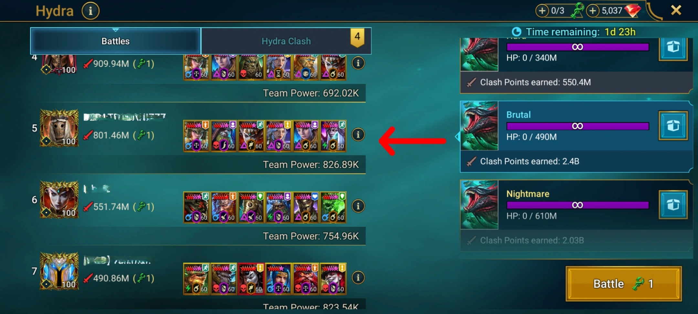698x314 pixels.
Task: Close the Hydra screen
Action: (x=676, y=10)
